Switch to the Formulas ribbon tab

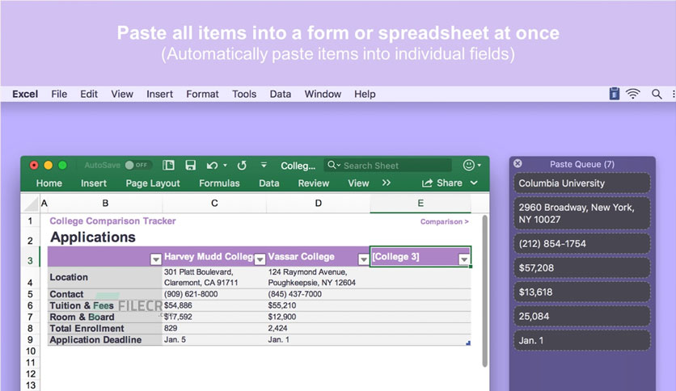point(219,183)
